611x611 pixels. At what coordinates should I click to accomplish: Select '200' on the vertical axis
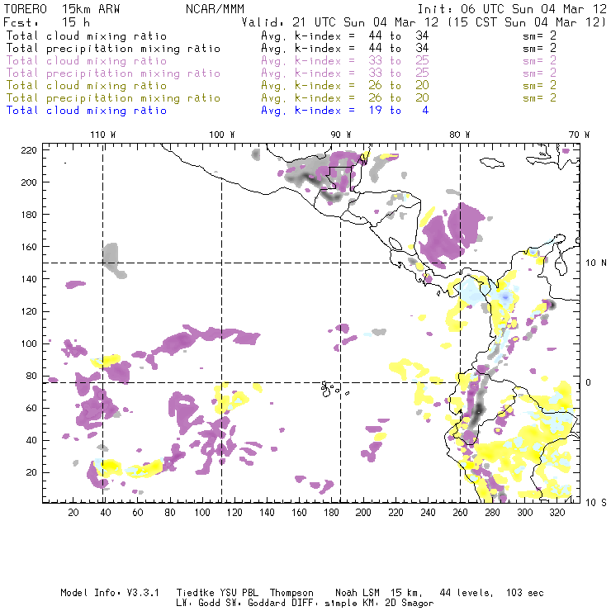(29, 182)
